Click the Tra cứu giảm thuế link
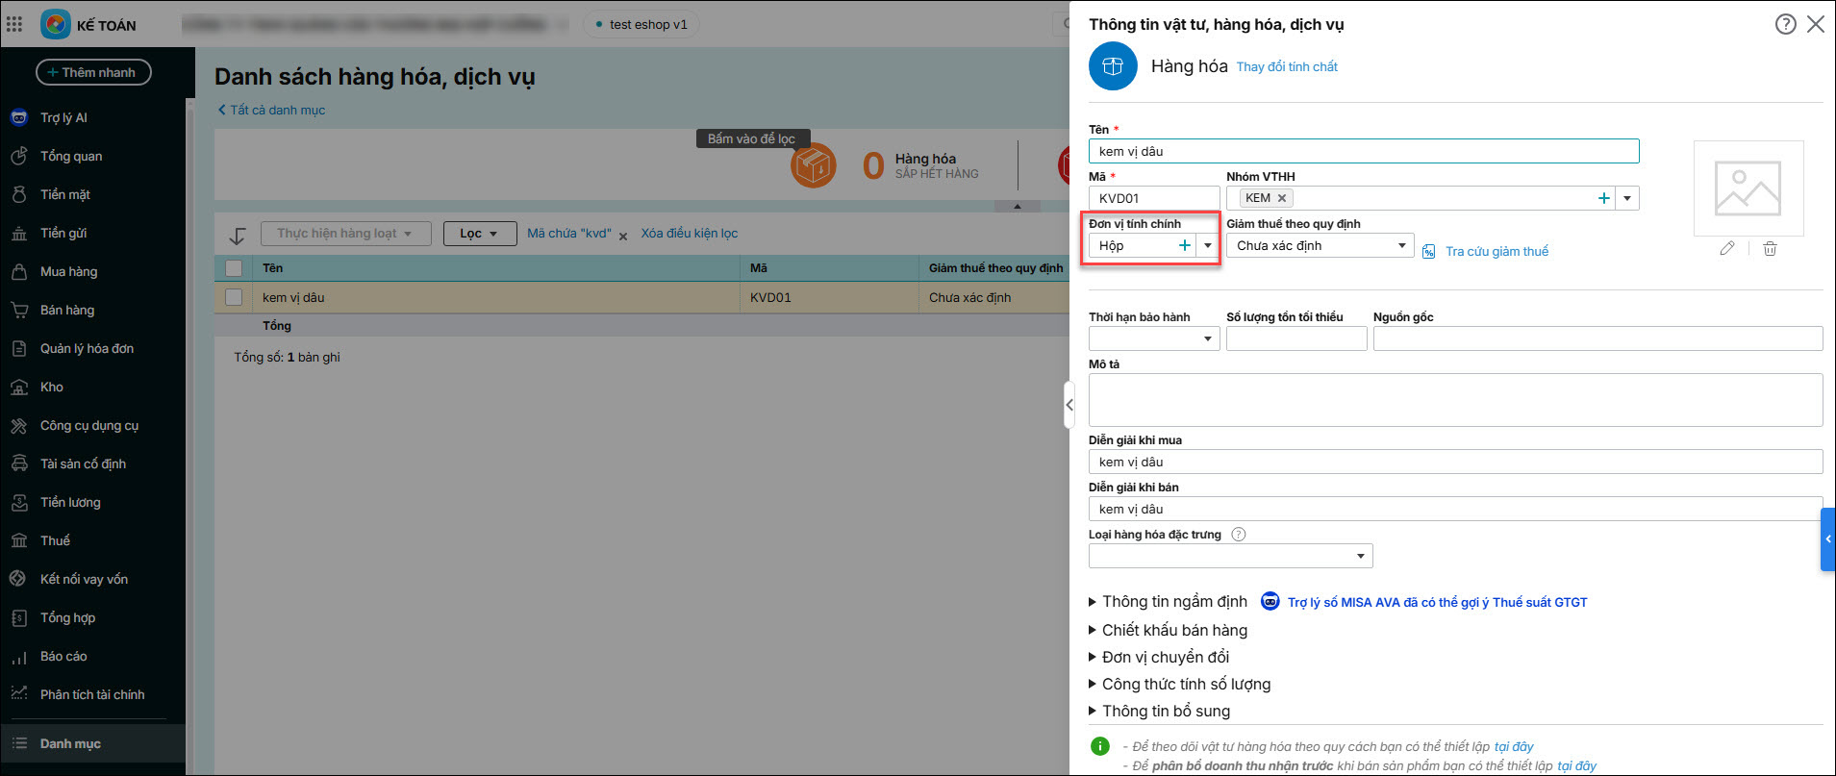 pos(1496,251)
